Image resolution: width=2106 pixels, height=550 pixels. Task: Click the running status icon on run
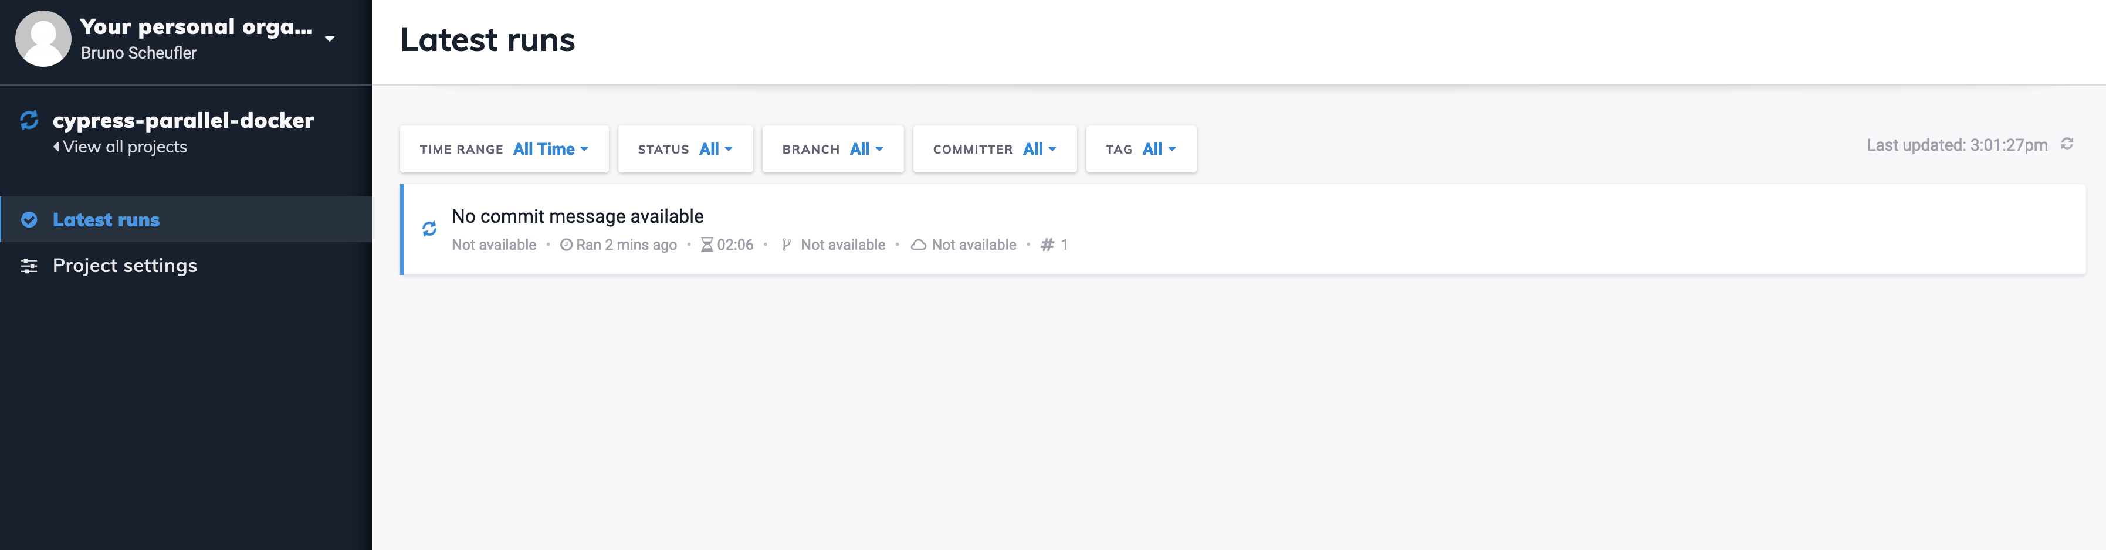(x=429, y=229)
